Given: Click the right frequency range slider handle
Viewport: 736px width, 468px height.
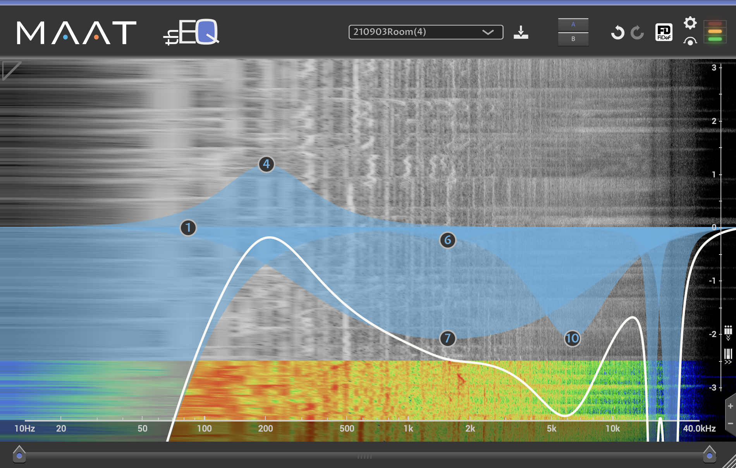Looking at the screenshot, I should pos(709,454).
